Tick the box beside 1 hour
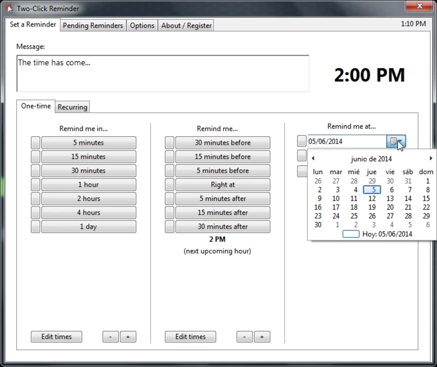The width and height of the screenshot is (437, 367). (35, 184)
